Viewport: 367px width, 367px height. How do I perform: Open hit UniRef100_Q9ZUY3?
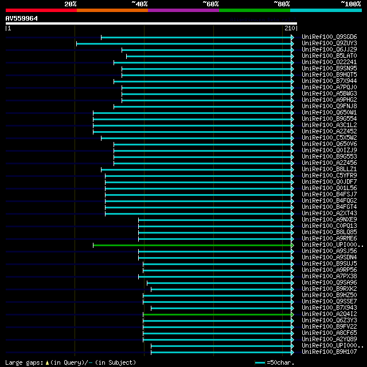click(329, 44)
